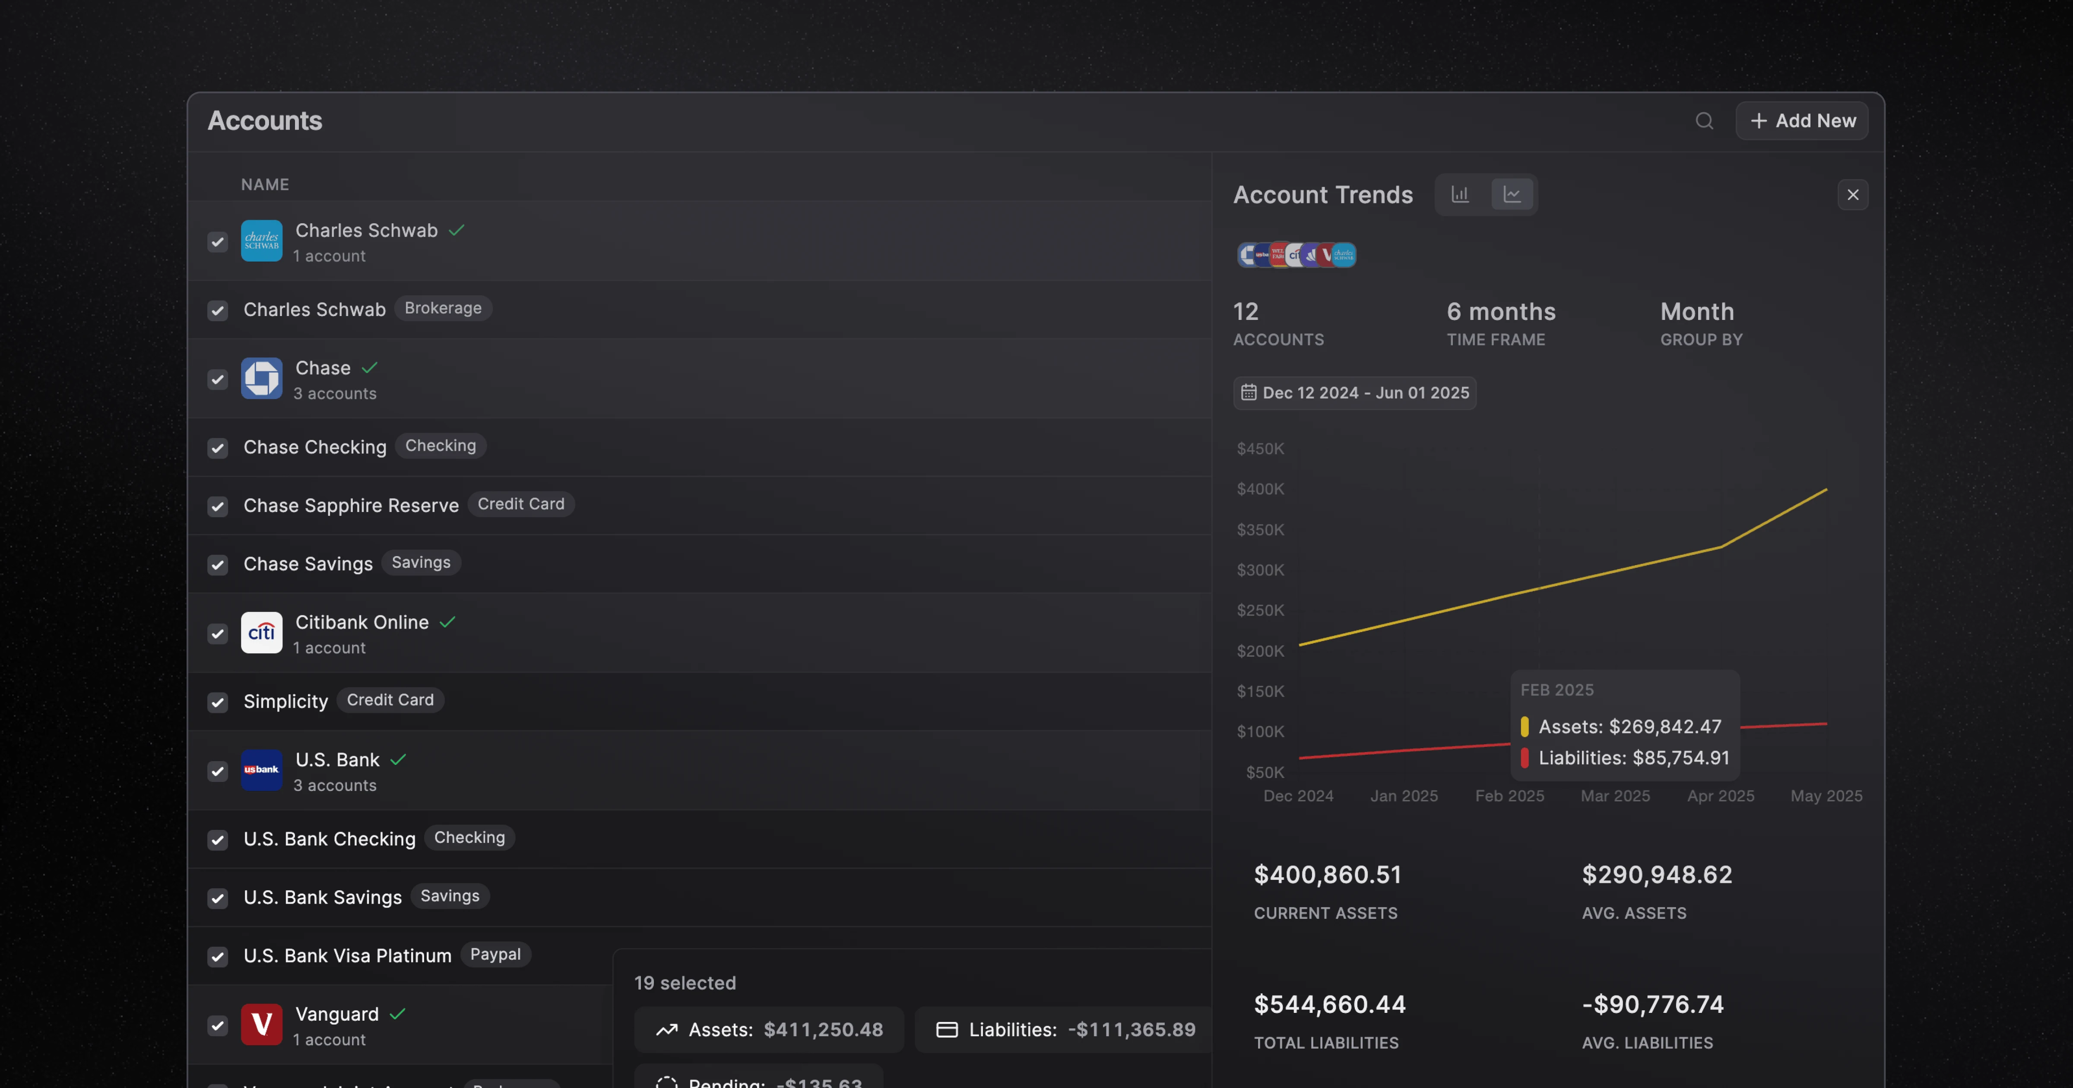Uncheck the Chase Checking checkbox
2073x1088 pixels.
point(217,448)
